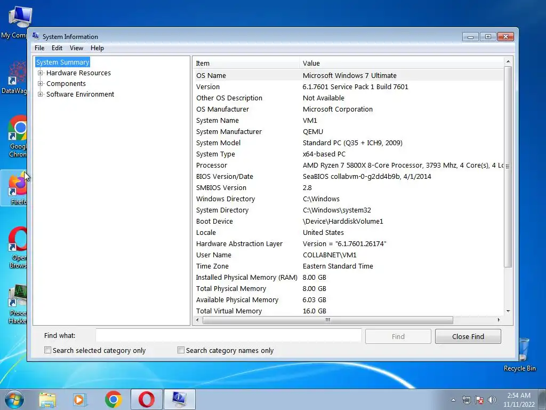
Task: Click the BIOS Version/Date row
Action: coord(348,176)
